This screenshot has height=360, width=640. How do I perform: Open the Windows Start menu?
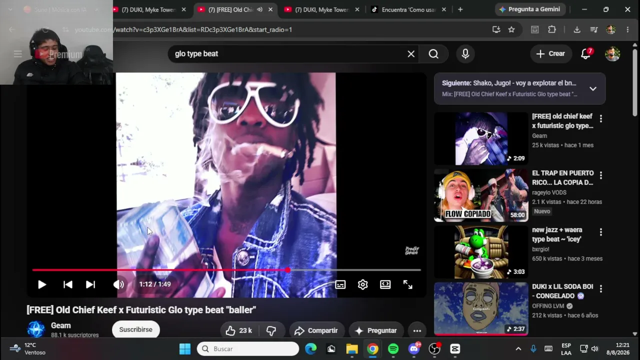pyautogui.click(x=185, y=349)
